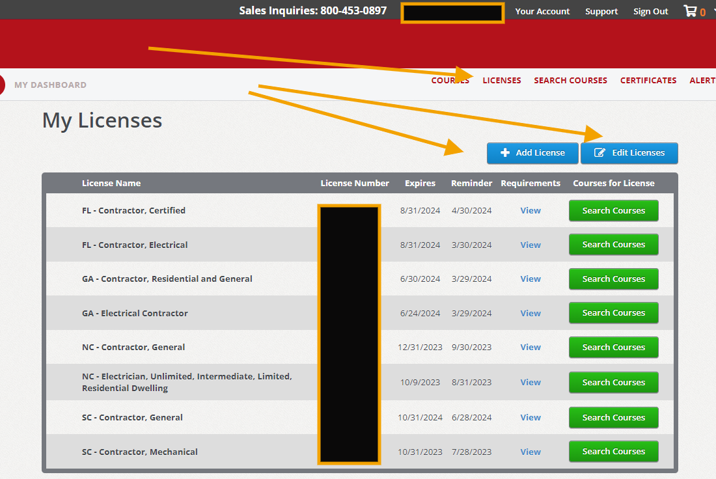Image resolution: width=716 pixels, height=479 pixels.
Task: Open the Support link
Action: pos(601,12)
